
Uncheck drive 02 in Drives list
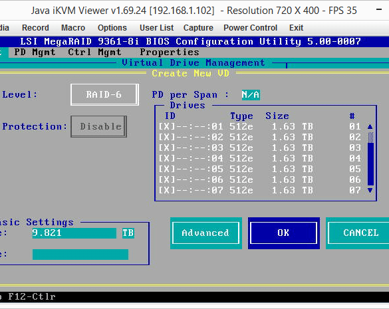[167, 138]
